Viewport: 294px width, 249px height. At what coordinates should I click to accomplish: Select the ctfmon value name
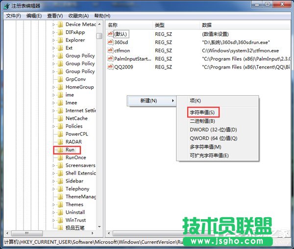click(x=122, y=50)
